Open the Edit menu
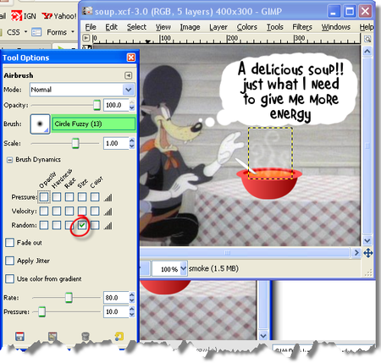 [x=111, y=27]
